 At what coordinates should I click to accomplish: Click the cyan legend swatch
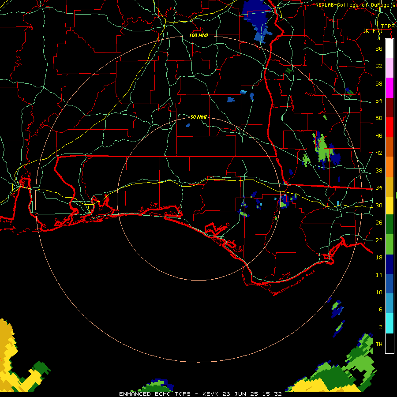click(x=390, y=323)
